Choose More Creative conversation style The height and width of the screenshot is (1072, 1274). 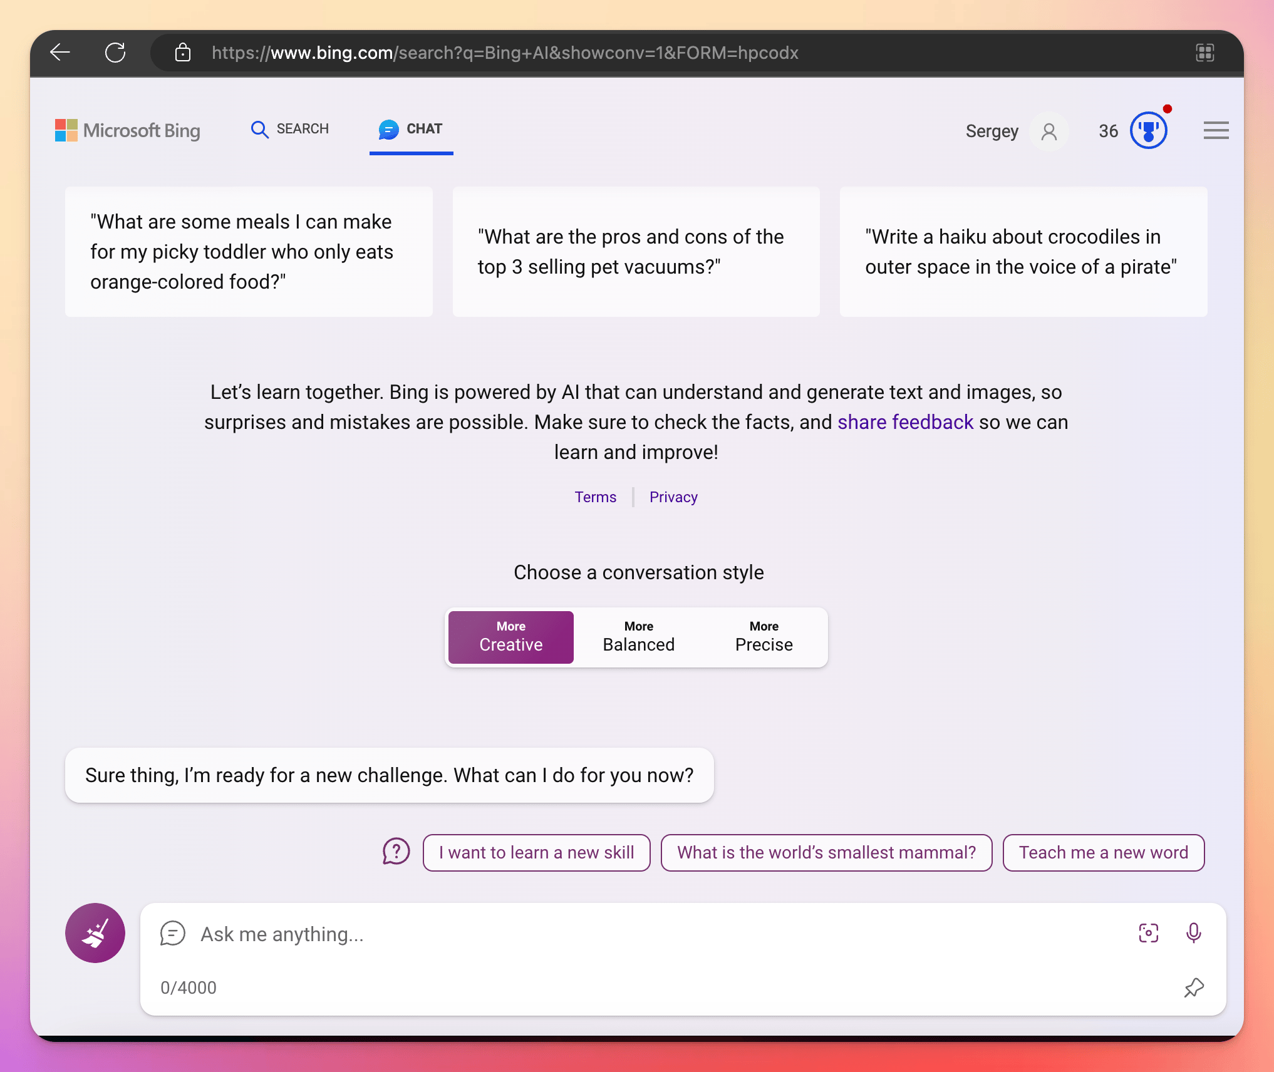point(511,637)
